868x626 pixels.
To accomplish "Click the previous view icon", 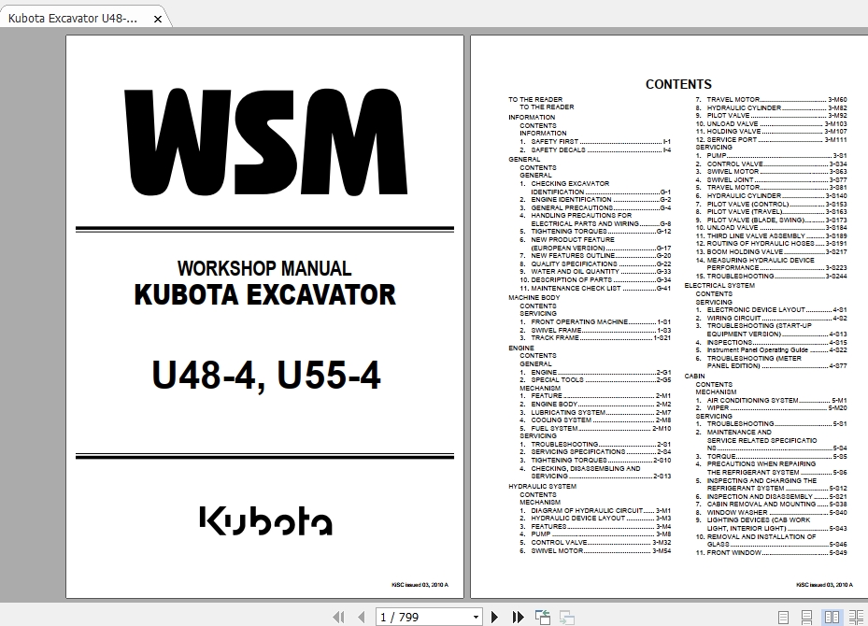I will click(x=543, y=617).
